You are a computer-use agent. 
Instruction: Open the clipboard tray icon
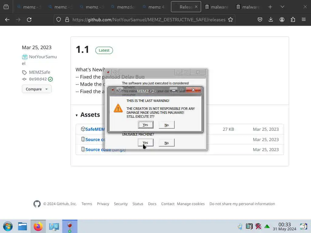[x=249, y=226]
